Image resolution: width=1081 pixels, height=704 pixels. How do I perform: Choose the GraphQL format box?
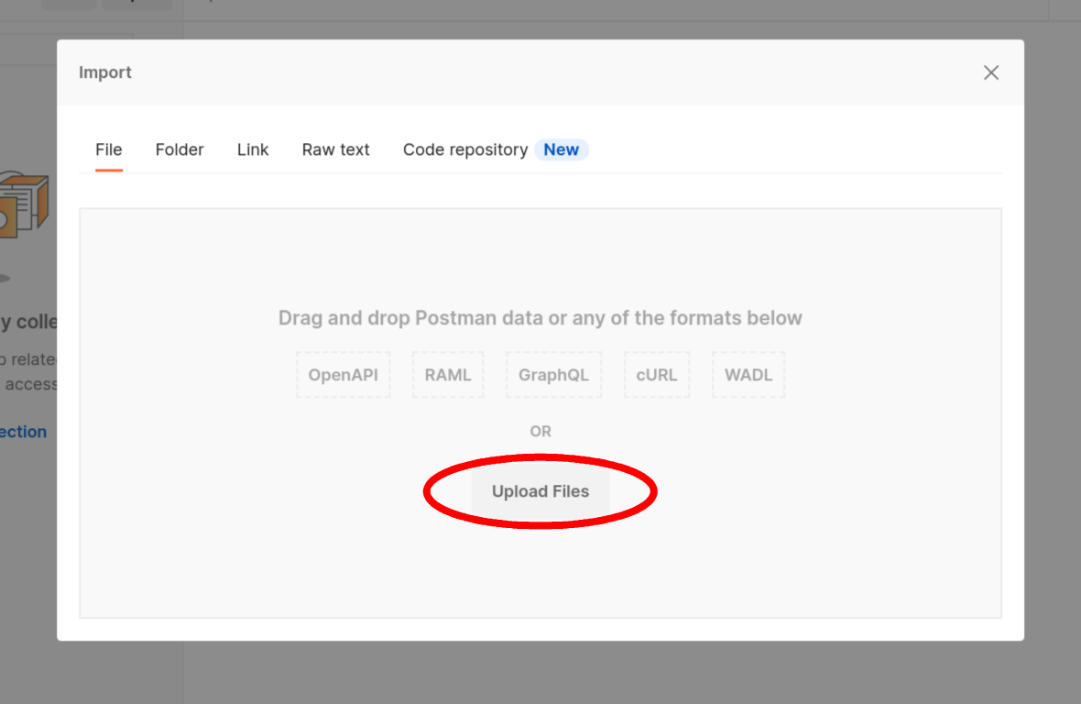(x=553, y=374)
